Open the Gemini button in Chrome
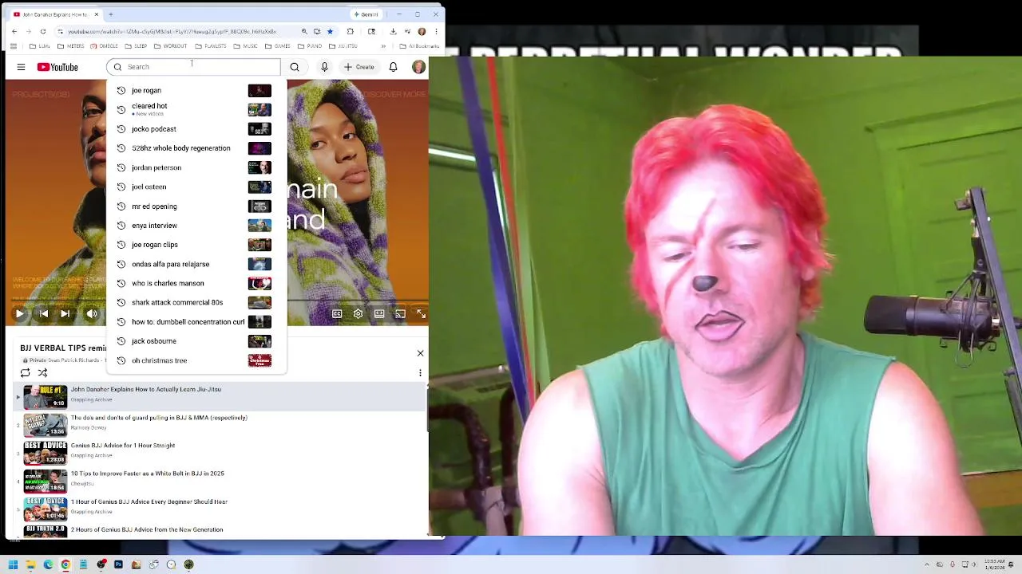The image size is (1022, 574). tap(366, 14)
